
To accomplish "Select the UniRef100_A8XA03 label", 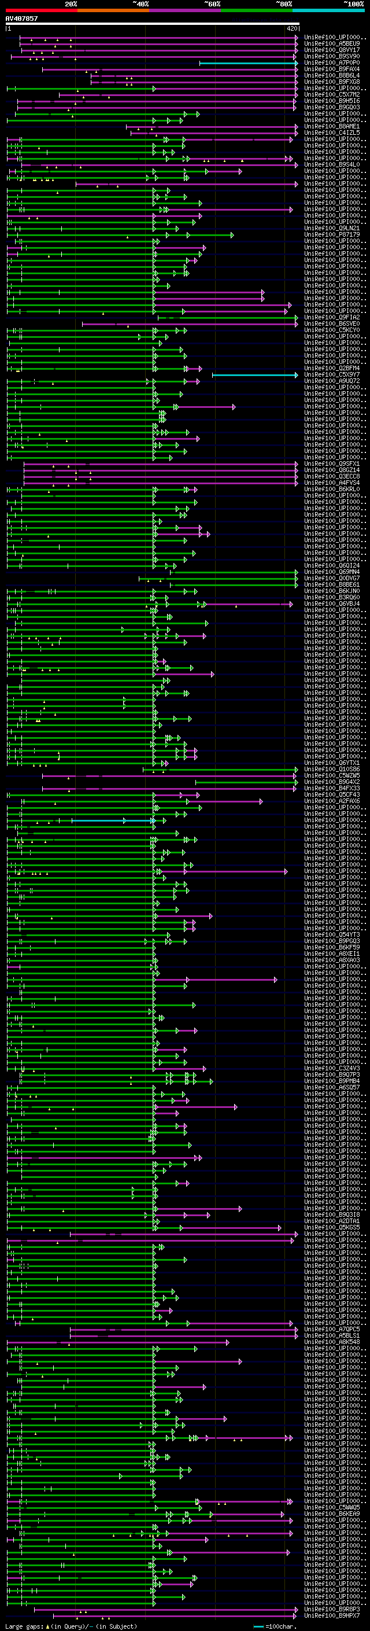I will click(x=331, y=960).
